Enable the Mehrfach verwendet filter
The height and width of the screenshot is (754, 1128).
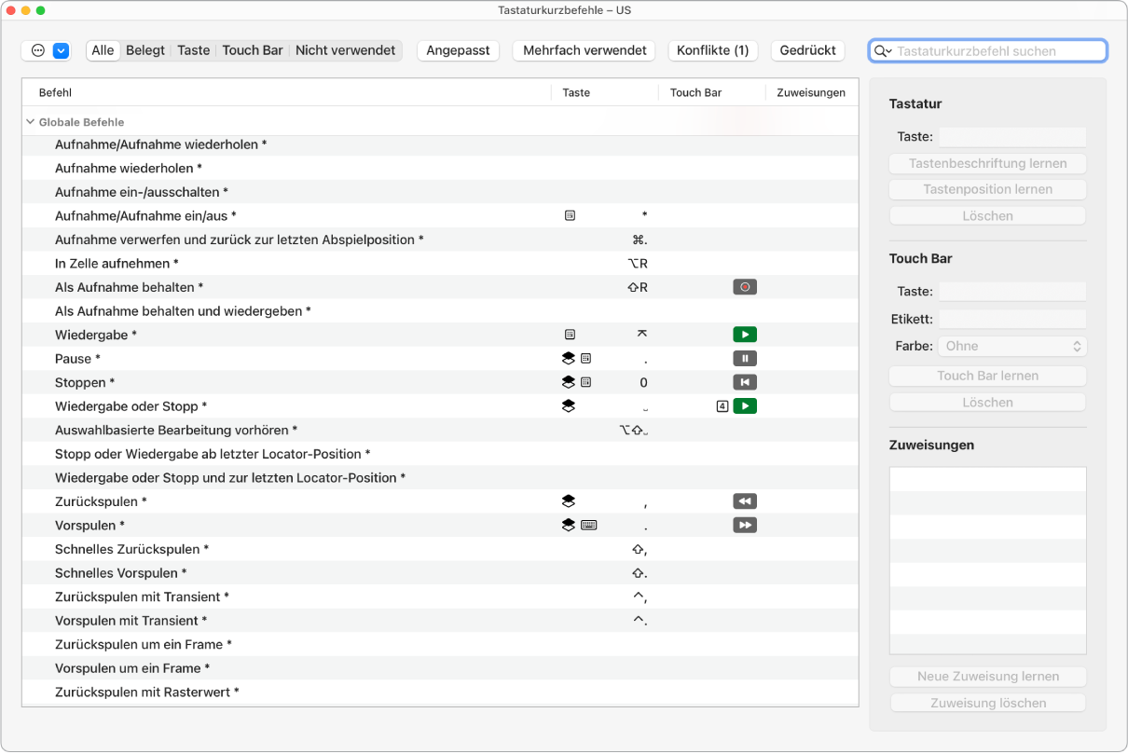pos(585,50)
